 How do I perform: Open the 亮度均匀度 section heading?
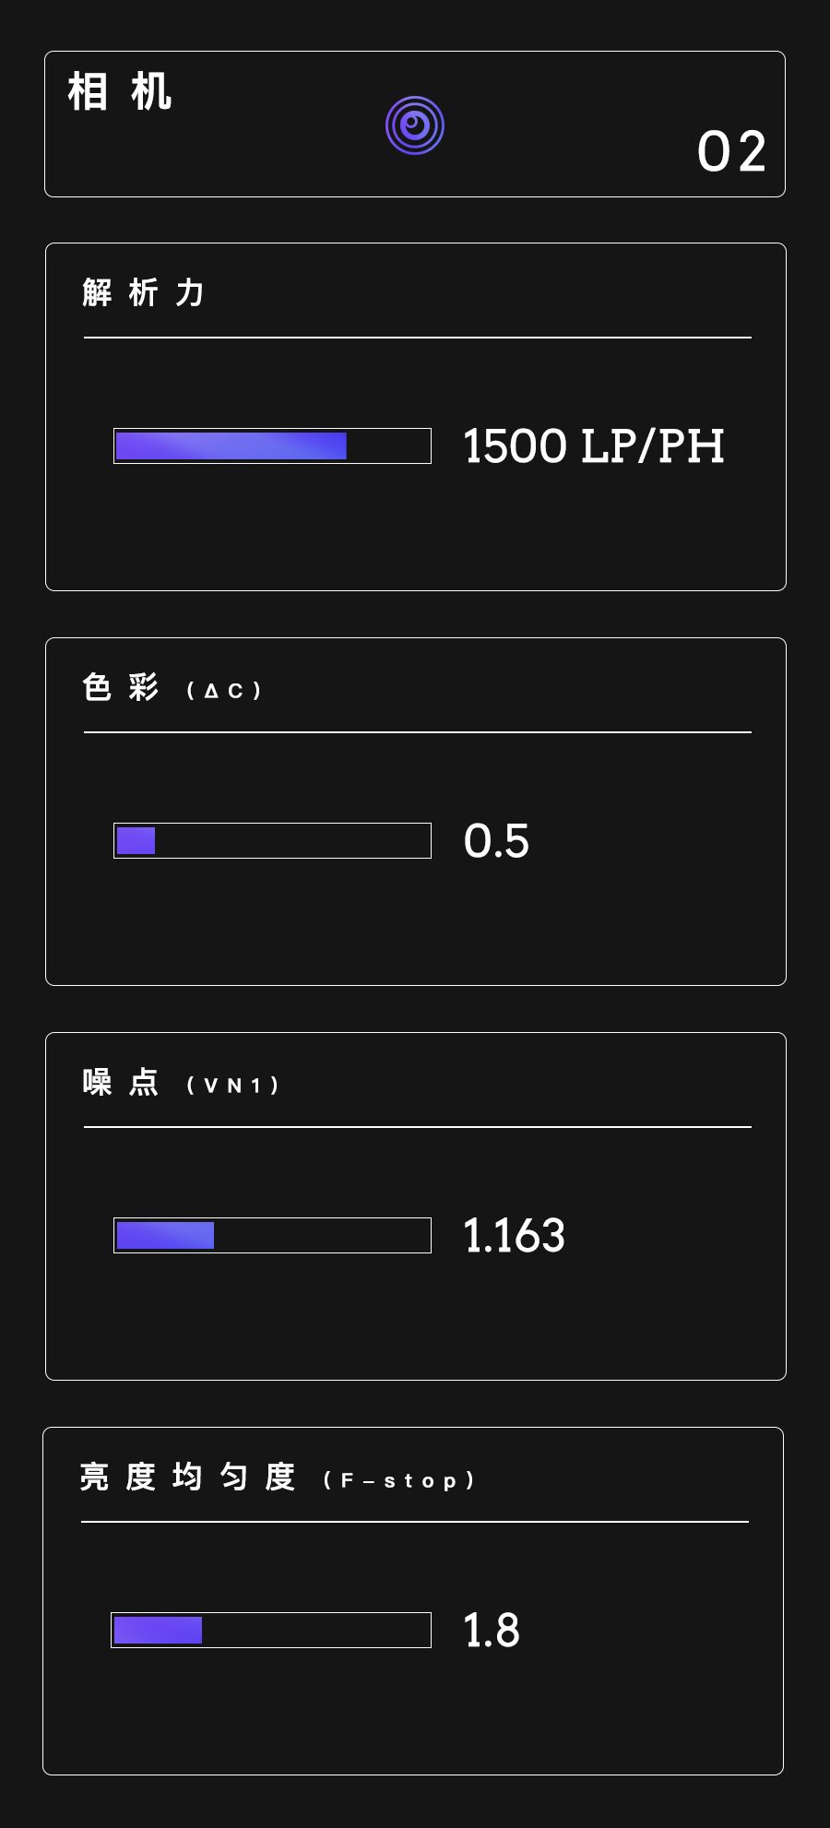point(187,1478)
